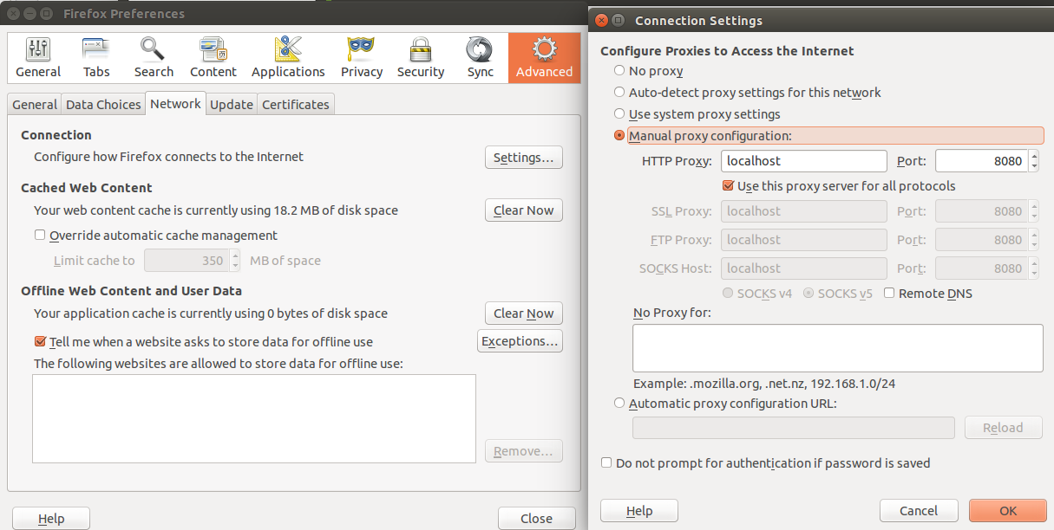Screen dimensions: 1054x530
Task: Uncheck Tell me when a website stores offline data
Action: [39, 342]
